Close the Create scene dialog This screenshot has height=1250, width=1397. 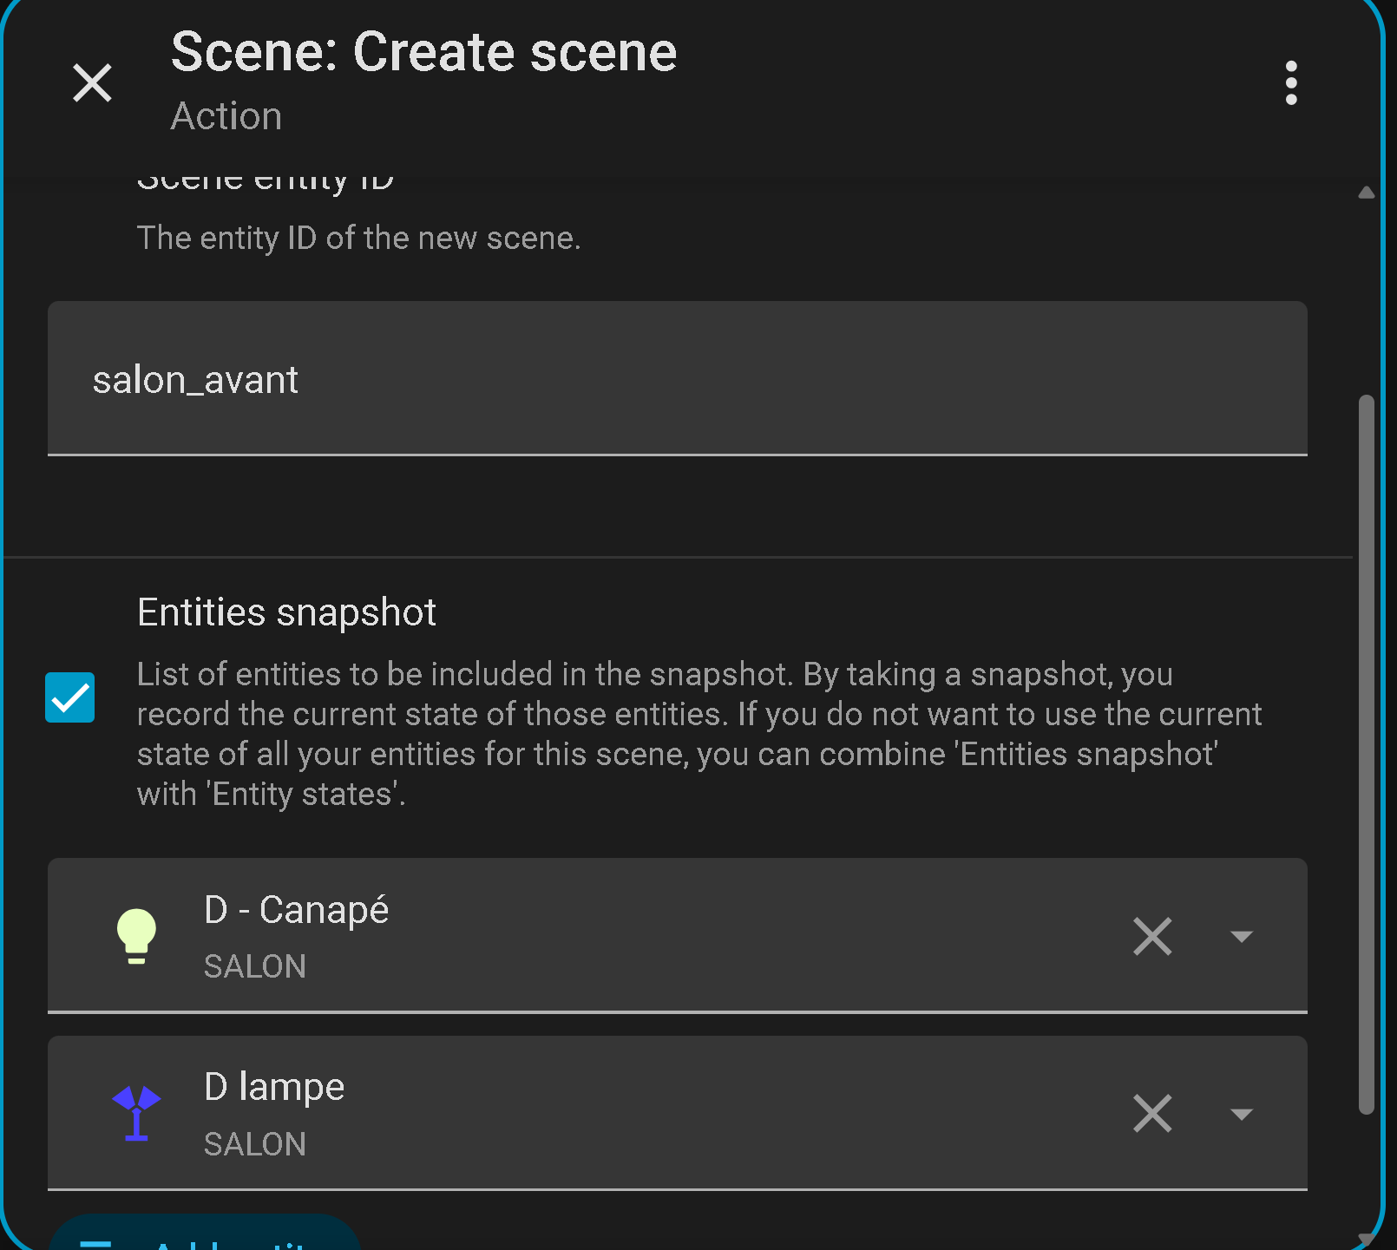pyautogui.click(x=92, y=83)
